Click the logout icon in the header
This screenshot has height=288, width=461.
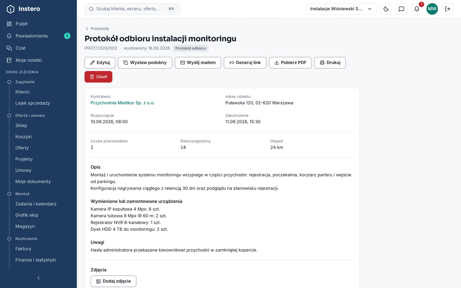pyautogui.click(x=447, y=9)
